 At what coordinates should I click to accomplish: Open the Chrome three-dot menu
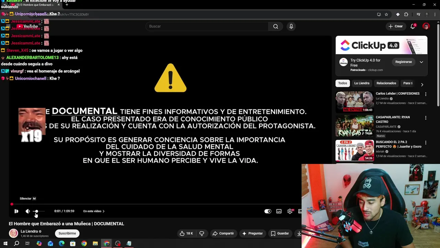(x=435, y=14)
